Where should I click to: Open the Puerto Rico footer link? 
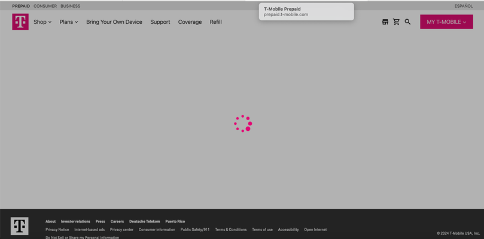[x=175, y=222]
